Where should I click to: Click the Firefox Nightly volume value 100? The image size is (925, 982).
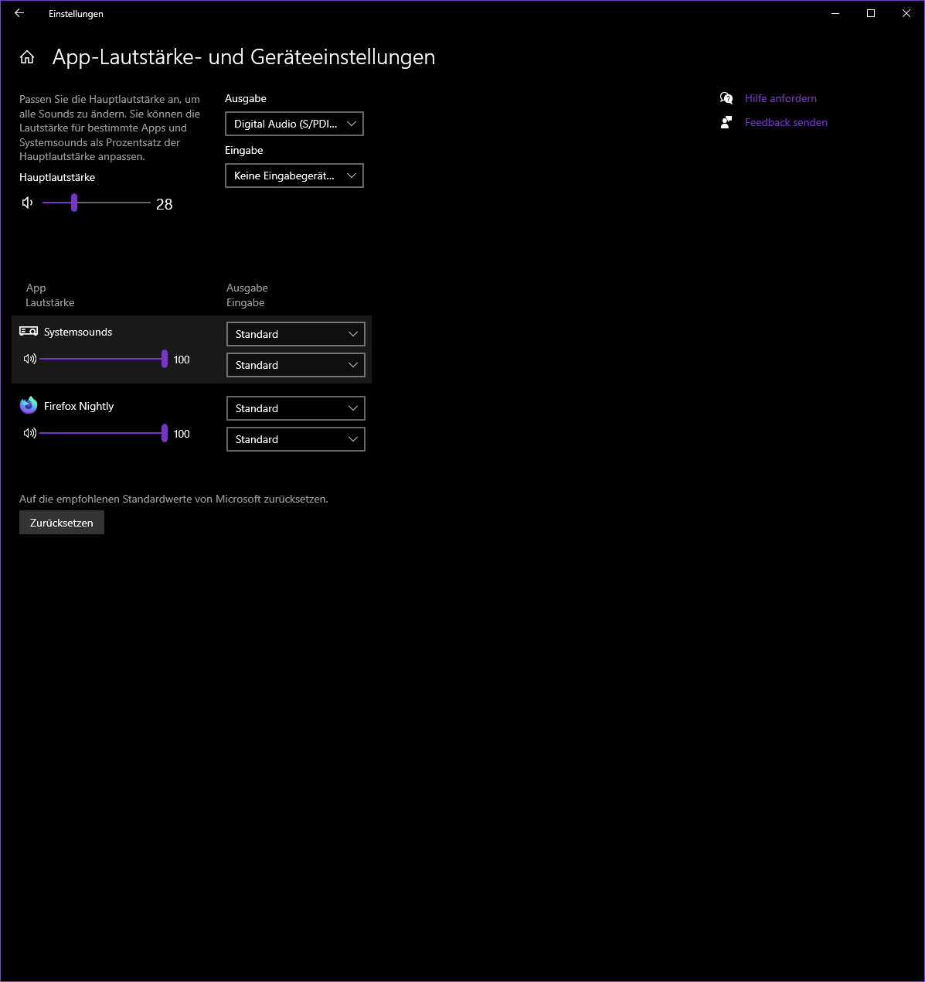point(182,434)
